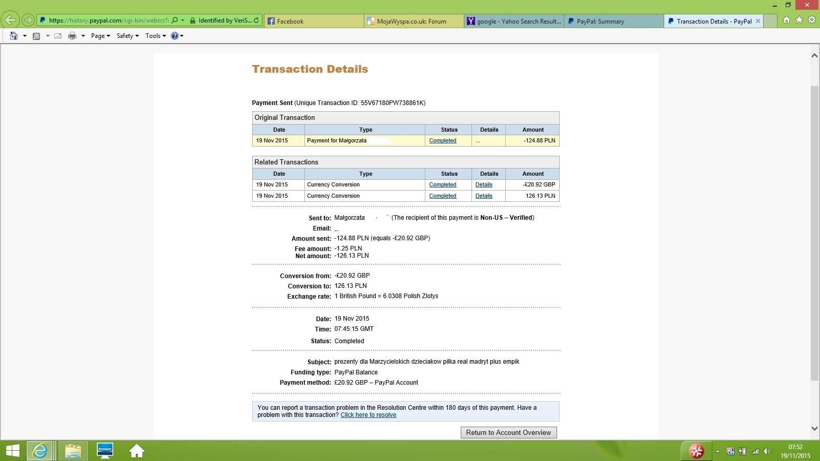
Task: Open Details link for -£20.92 GBP conversion
Action: [x=483, y=184]
